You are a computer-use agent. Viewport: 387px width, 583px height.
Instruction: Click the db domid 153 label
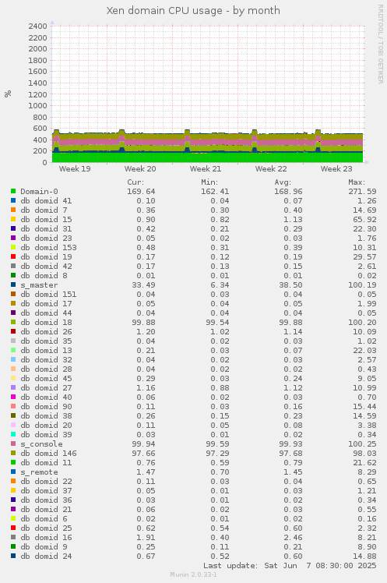point(48,247)
